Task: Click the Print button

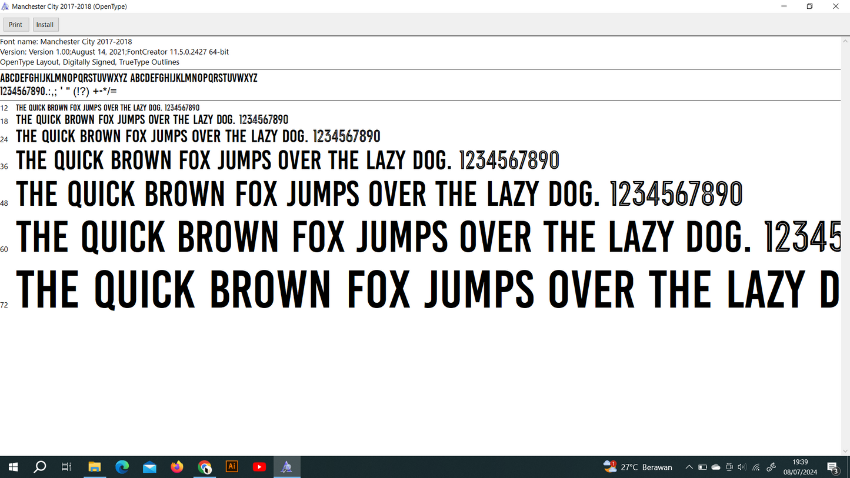Action: click(x=16, y=25)
